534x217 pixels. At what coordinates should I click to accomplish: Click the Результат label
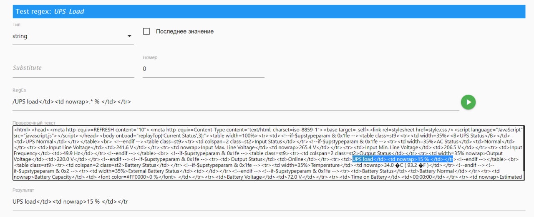click(x=23, y=190)
